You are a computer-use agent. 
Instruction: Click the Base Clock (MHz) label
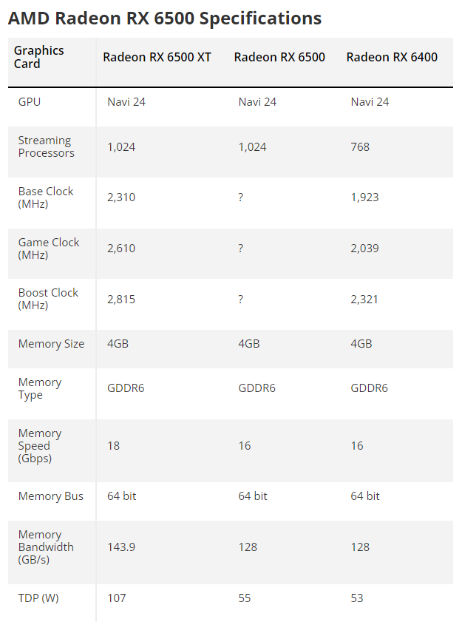46,197
